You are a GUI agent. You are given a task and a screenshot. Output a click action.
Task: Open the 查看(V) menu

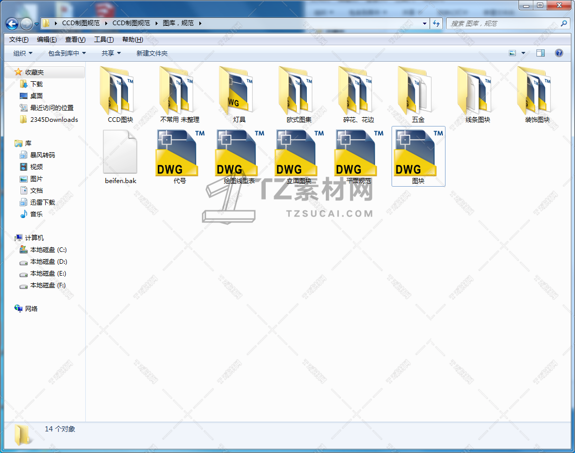pyautogui.click(x=75, y=39)
